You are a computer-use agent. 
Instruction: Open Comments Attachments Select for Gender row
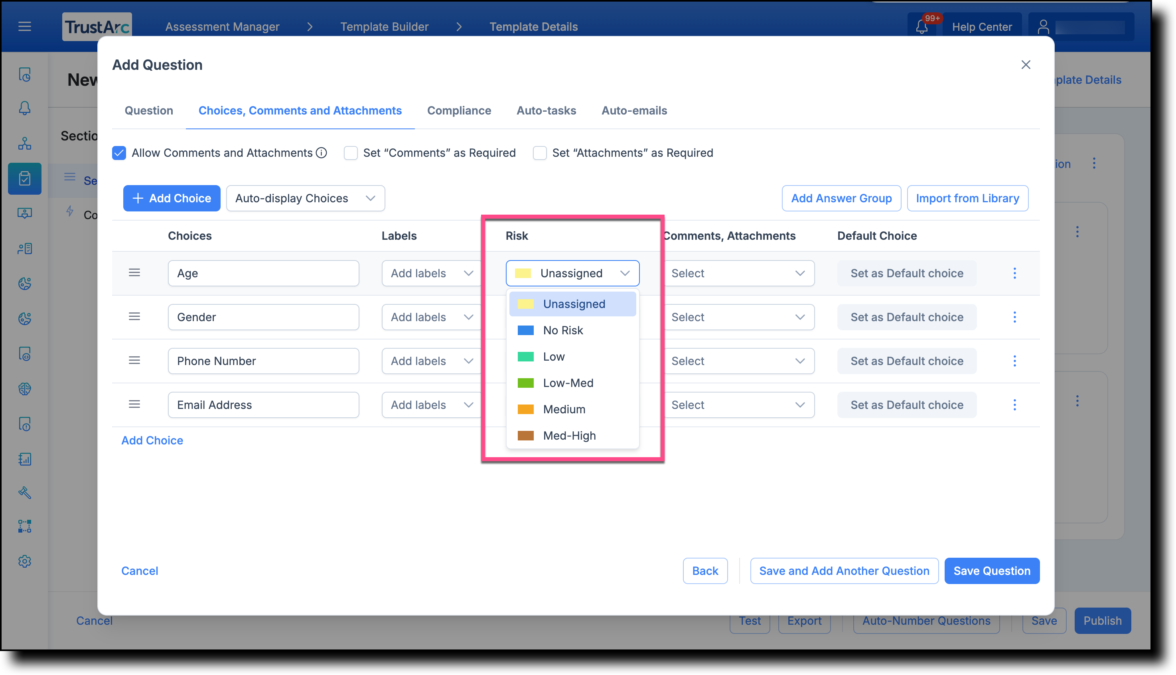point(739,317)
